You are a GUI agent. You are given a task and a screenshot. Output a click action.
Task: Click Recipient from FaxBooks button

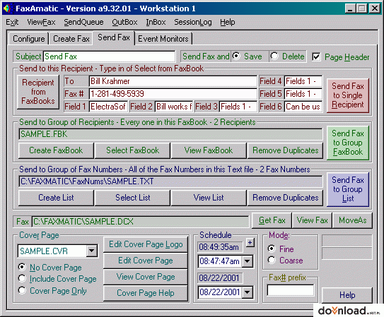click(x=38, y=92)
